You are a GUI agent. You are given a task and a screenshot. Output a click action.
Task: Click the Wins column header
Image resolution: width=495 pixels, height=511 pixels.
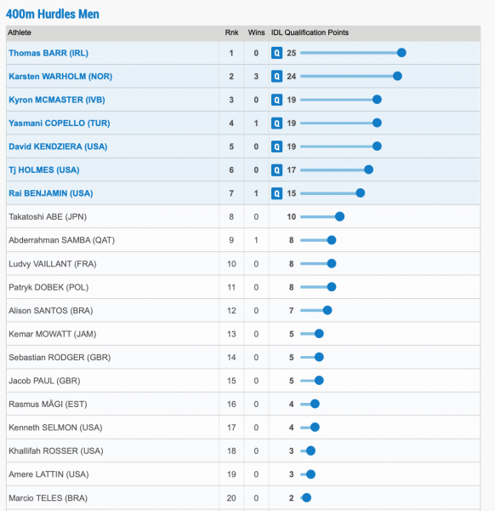click(x=257, y=32)
